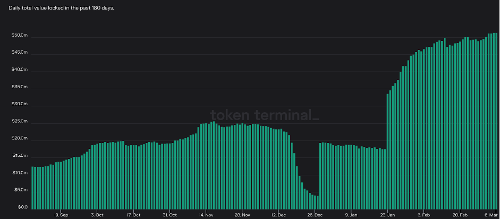Click the 3. Oct date label
This screenshot has width=500, height=219.
97,215
